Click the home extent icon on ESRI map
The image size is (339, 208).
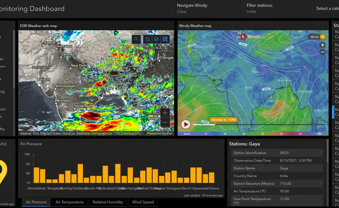147,39
